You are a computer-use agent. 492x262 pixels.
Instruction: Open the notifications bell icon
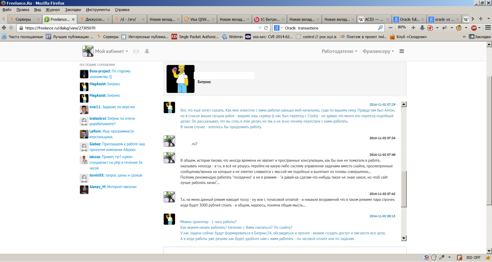pos(147,51)
